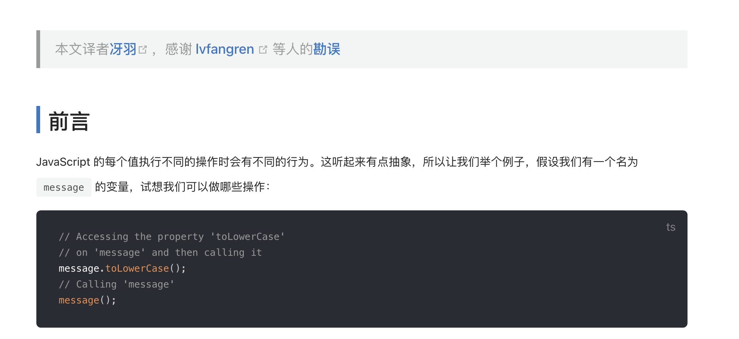Click the orange message function call

(79, 300)
